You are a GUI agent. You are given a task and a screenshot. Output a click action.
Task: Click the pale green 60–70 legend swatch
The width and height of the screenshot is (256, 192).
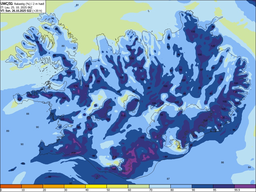click(x=138, y=186)
